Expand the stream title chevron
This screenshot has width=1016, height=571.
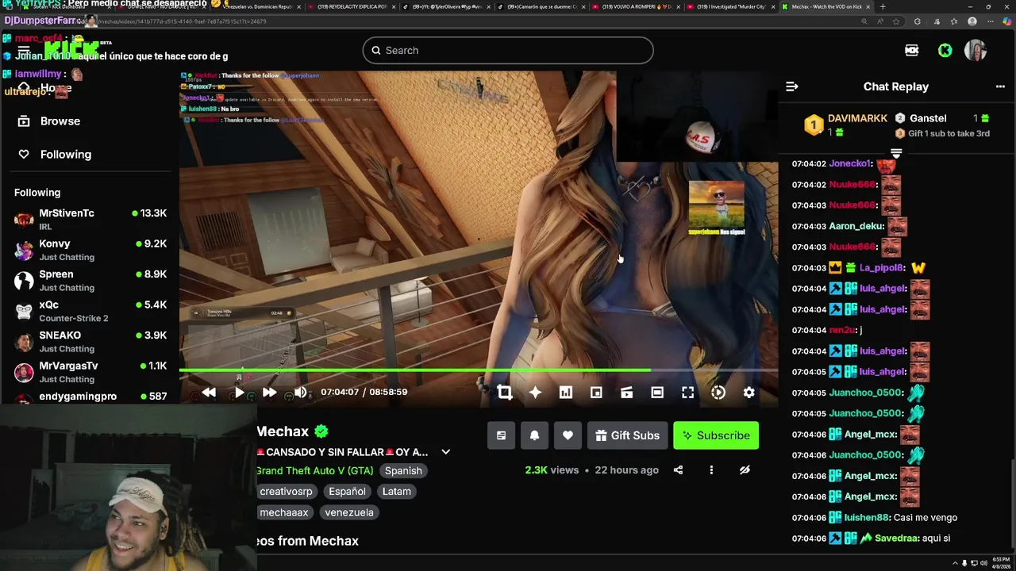[446, 452]
